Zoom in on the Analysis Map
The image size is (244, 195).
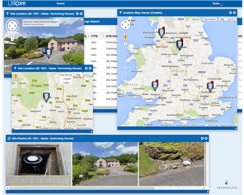[x=125, y=44]
